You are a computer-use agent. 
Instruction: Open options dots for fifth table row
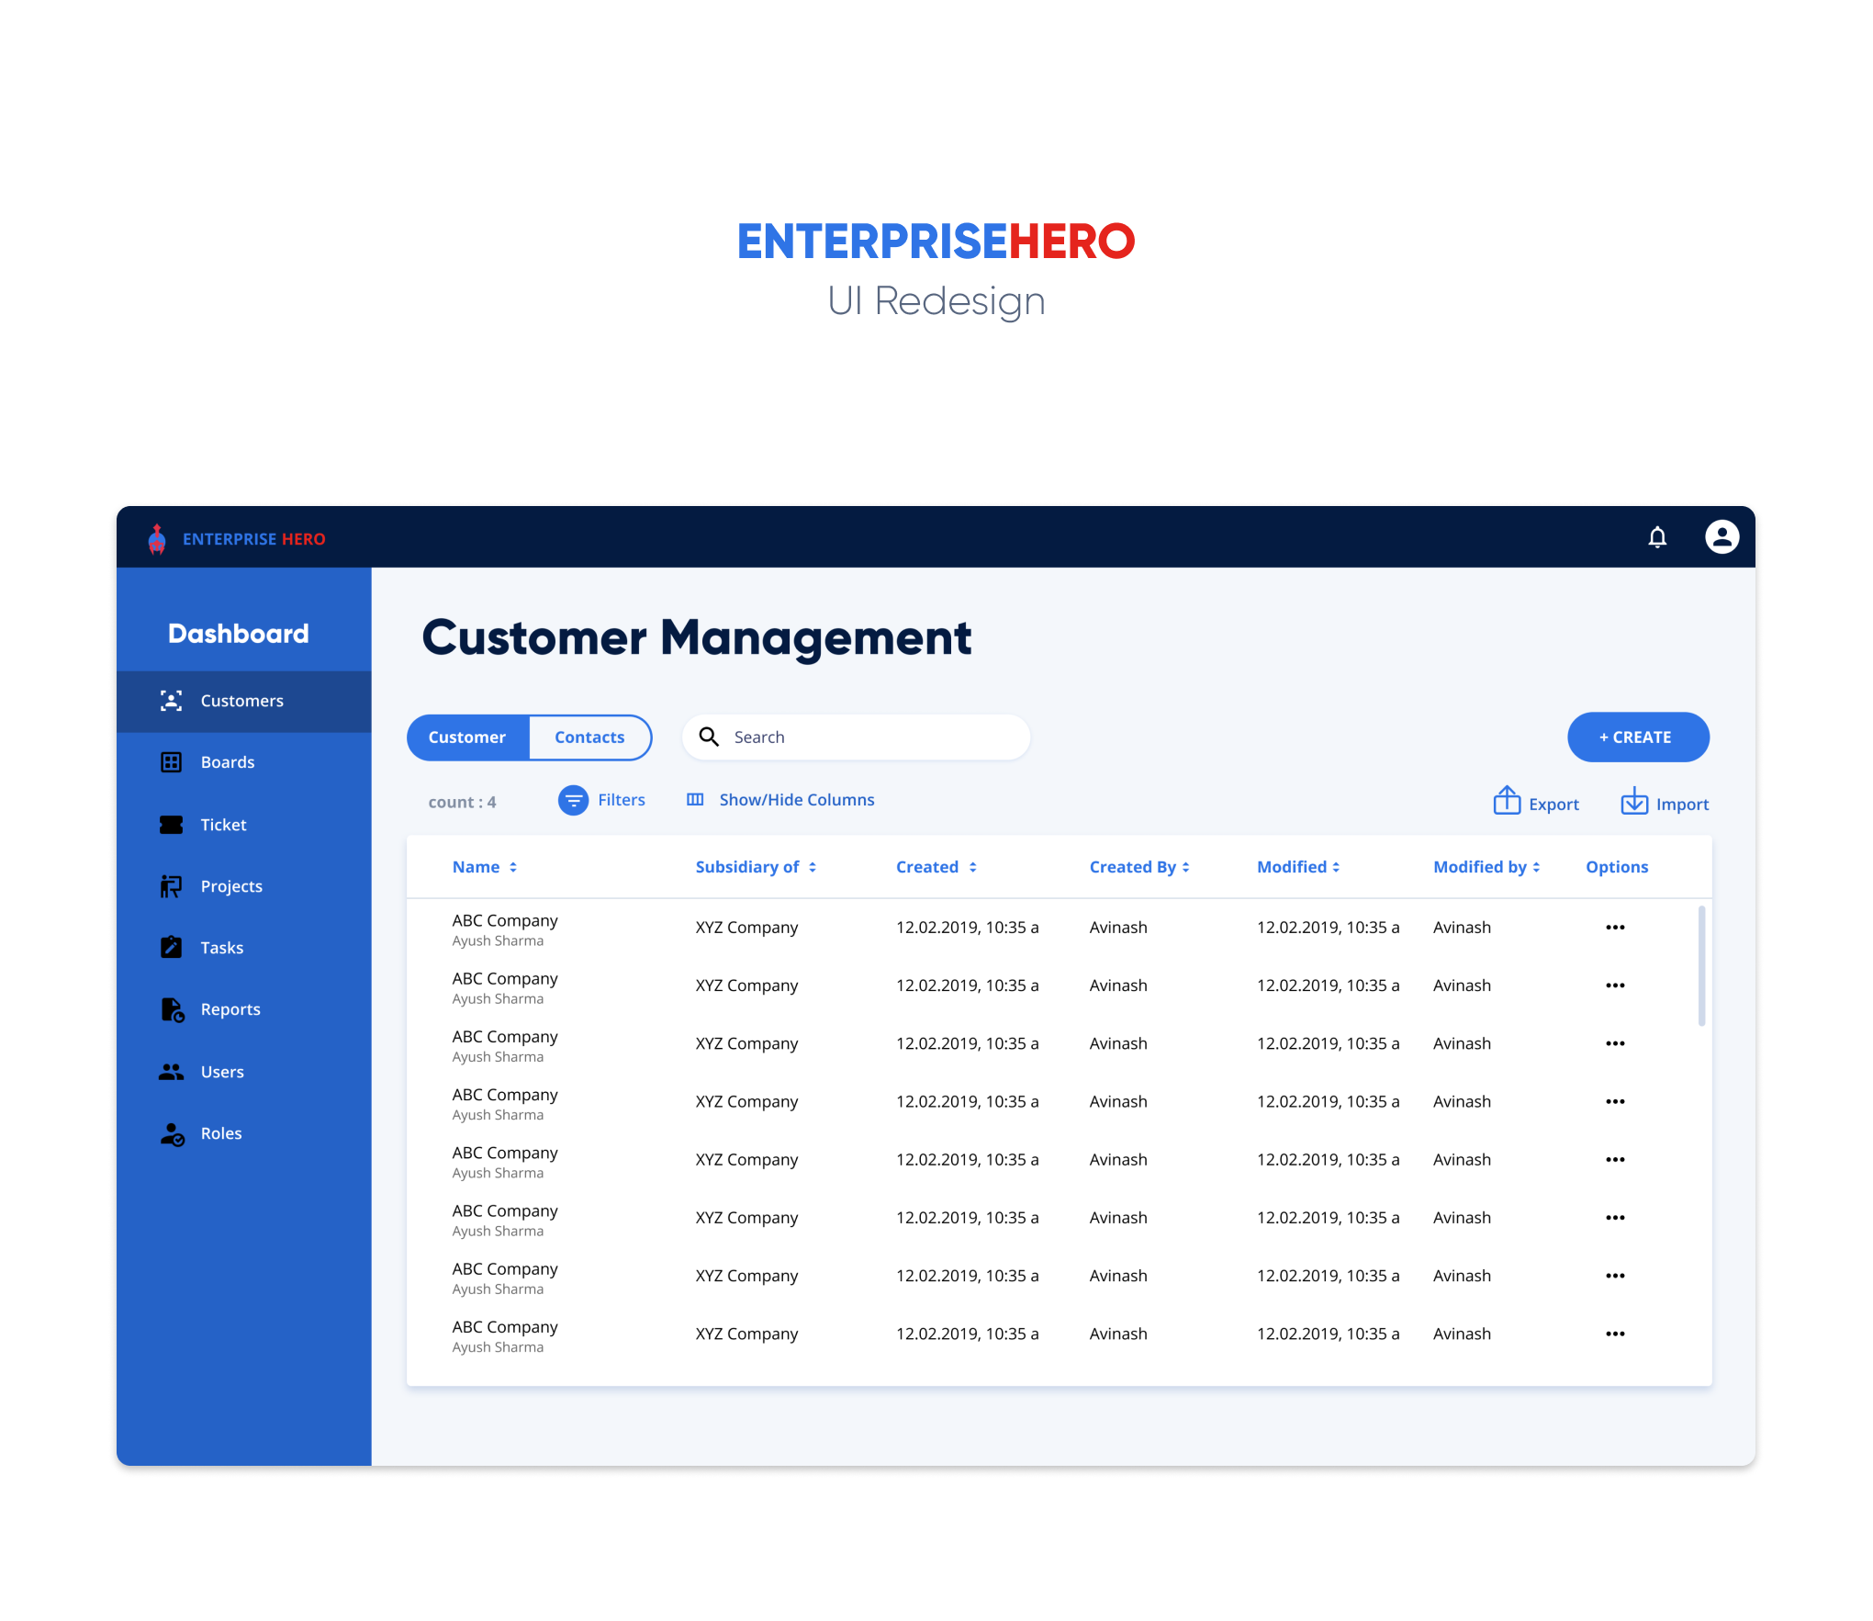1615,1160
